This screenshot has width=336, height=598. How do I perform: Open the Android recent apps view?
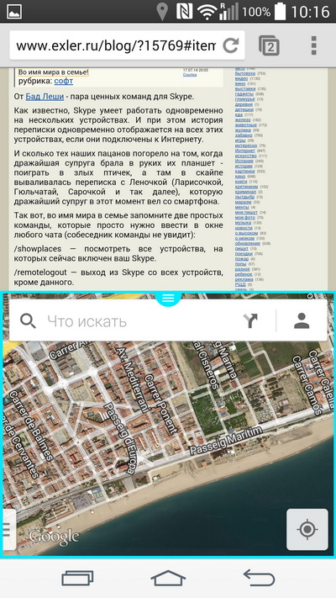pyautogui.click(x=78, y=578)
